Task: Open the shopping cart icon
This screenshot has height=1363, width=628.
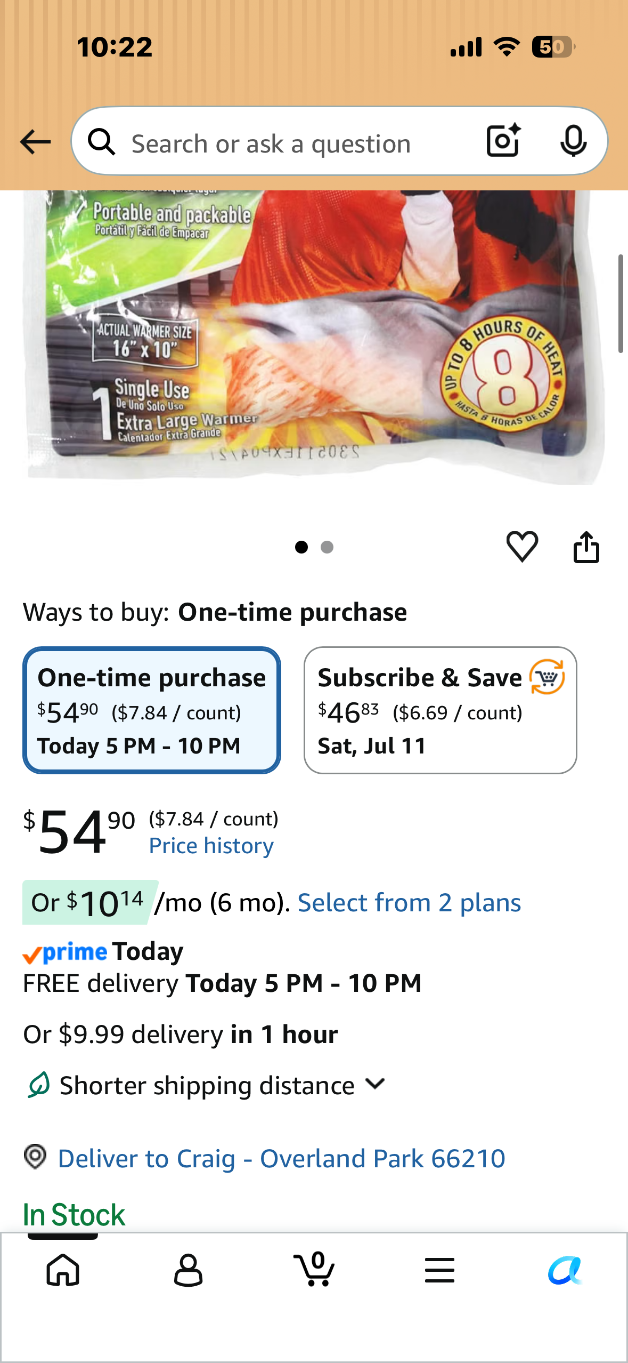Action: click(x=314, y=1269)
